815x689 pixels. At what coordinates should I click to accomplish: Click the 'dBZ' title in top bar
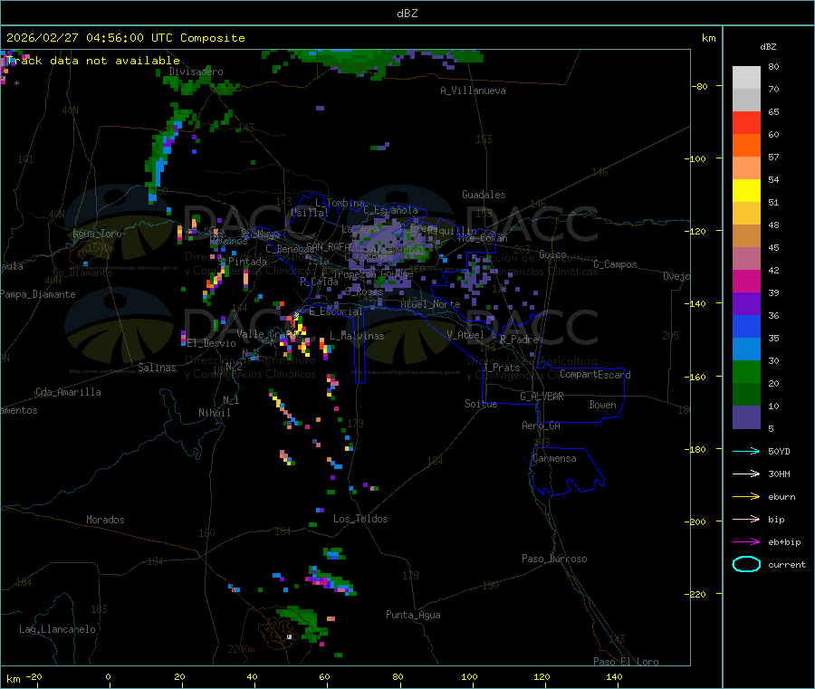tap(407, 14)
